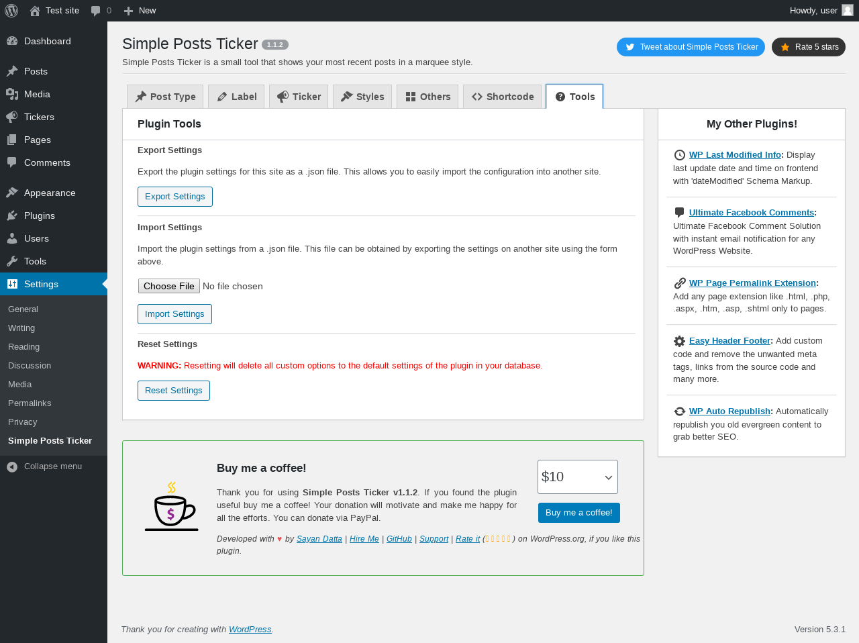Open the Sayan Datta developer link

pos(319,539)
